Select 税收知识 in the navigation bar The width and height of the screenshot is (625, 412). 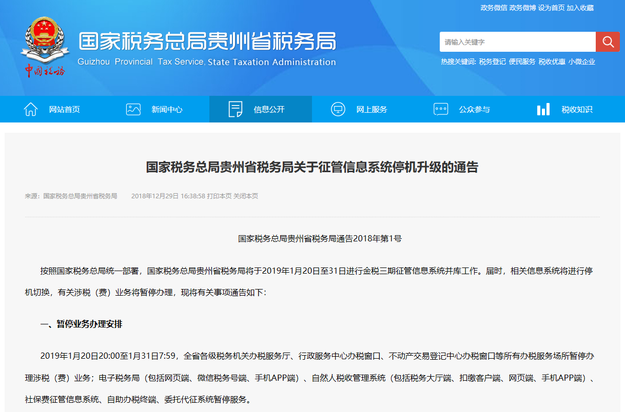point(577,110)
